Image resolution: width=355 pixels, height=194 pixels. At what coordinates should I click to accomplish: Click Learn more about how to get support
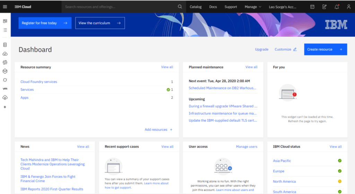137,185
